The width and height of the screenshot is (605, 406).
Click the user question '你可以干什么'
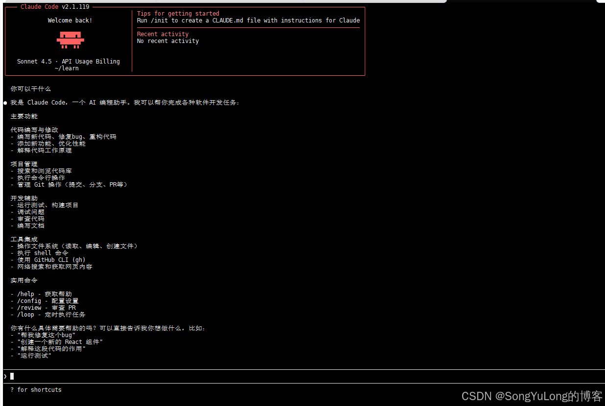31,89
